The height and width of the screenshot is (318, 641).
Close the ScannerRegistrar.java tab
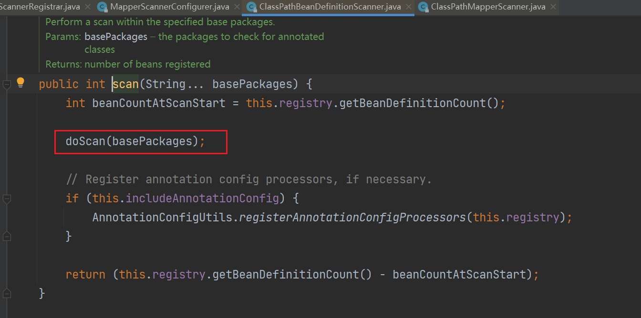coord(88,7)
